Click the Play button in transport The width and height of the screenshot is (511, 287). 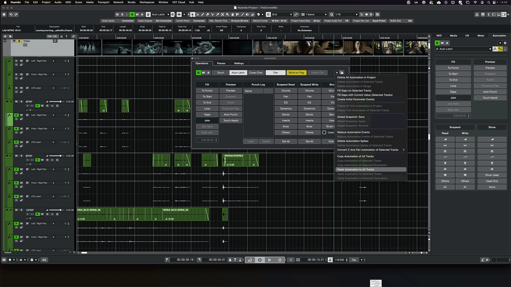(x=270, y=260)
